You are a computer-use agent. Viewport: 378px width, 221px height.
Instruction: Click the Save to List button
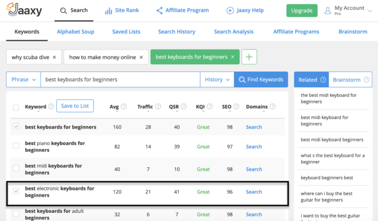[75, 106]
